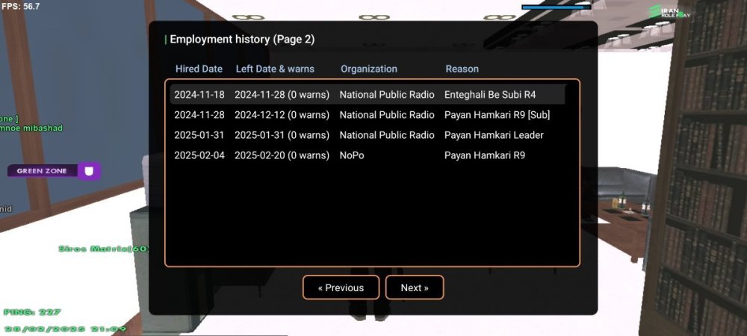Select the Hired Date column header
Screen dimensions: 747x336
click(x=199, y=69)
